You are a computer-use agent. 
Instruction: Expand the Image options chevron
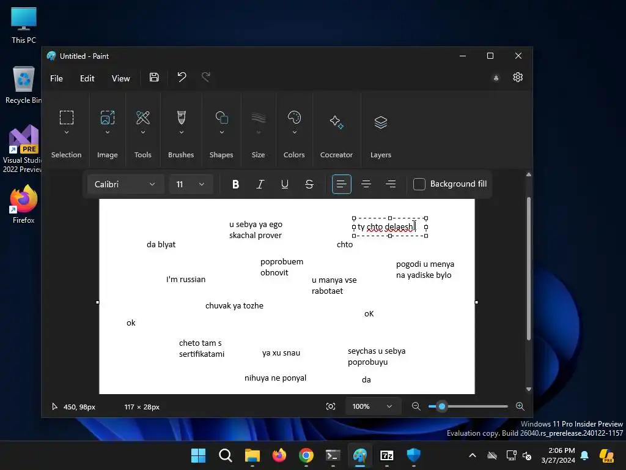108,132
